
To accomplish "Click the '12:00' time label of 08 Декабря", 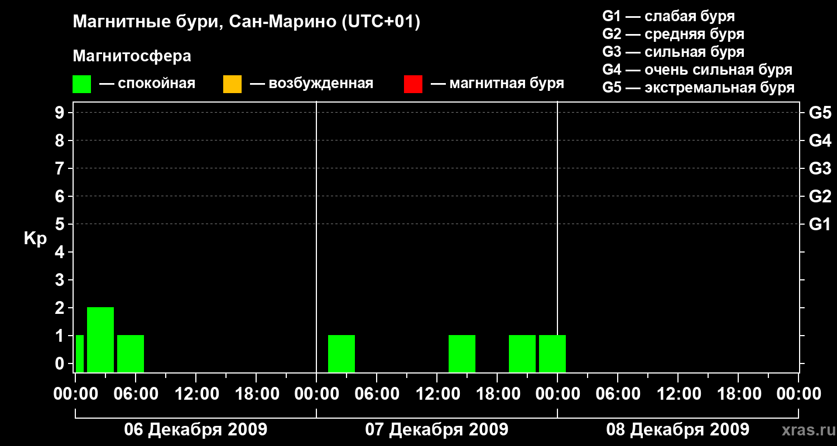I will (x=678, y=394).
